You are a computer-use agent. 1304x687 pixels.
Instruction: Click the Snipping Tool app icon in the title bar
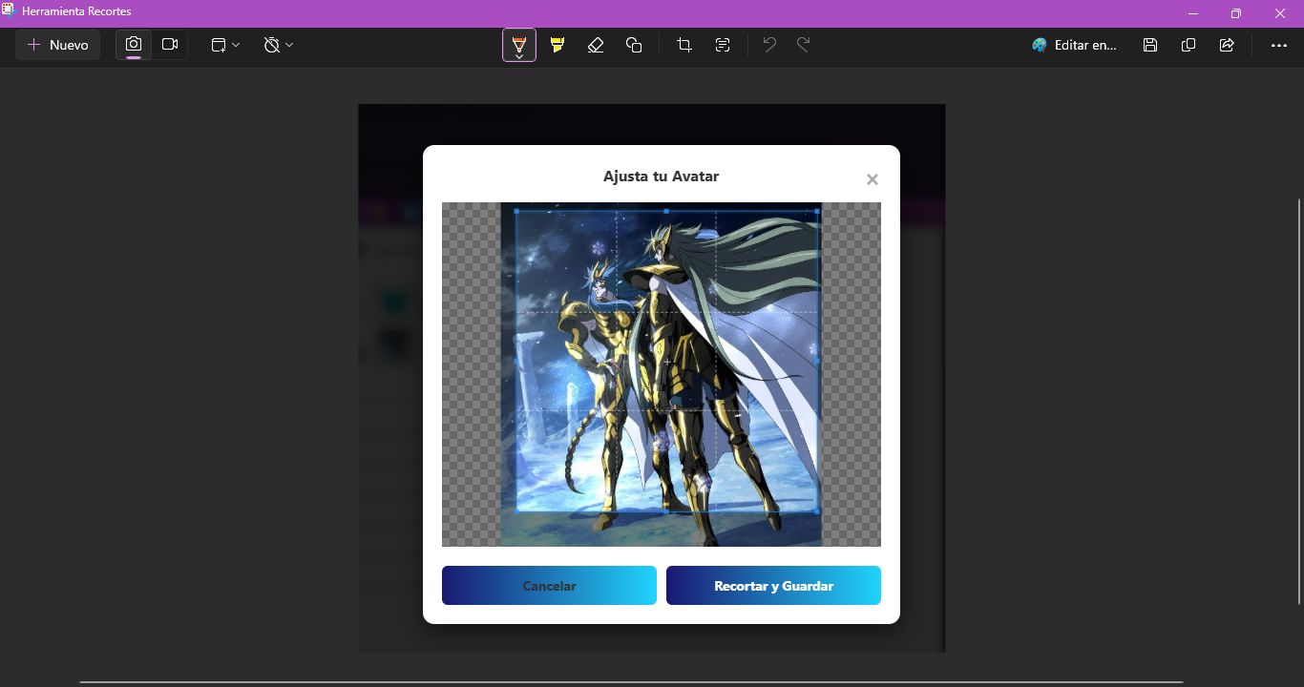point(10,11)
